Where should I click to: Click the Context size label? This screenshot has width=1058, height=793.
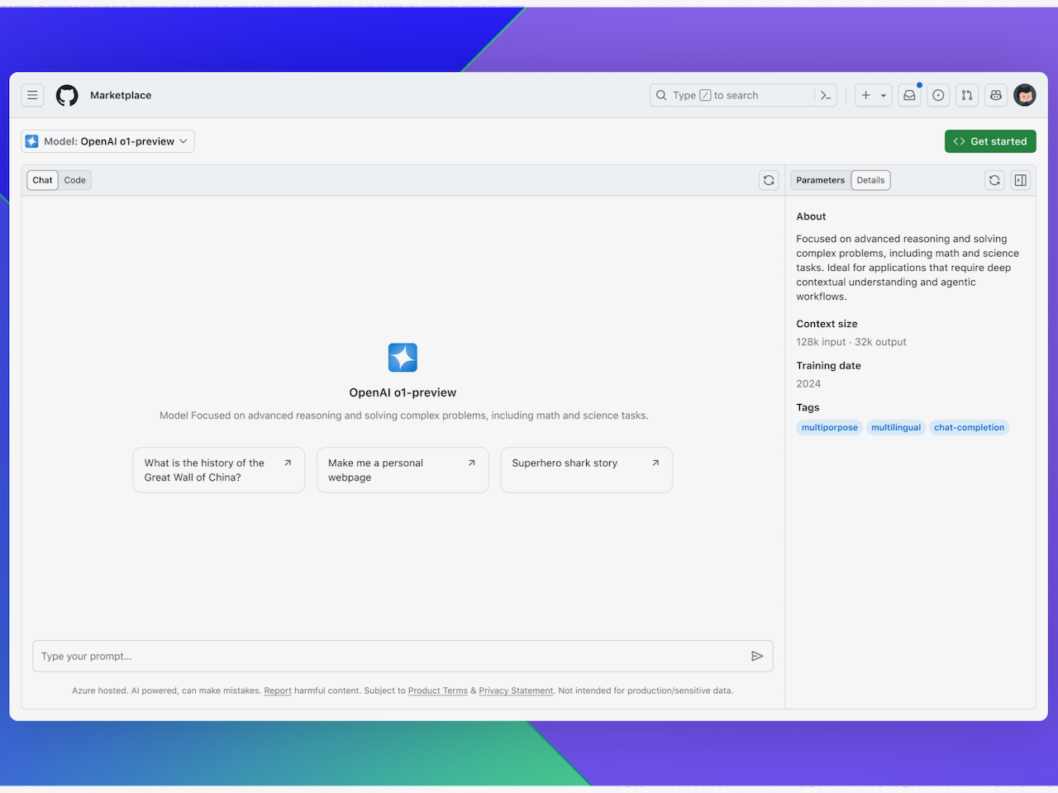point(827,324)
